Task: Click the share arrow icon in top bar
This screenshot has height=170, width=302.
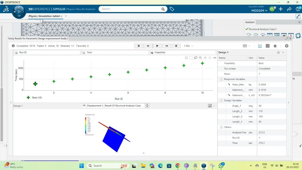Action: pos(289,9)
